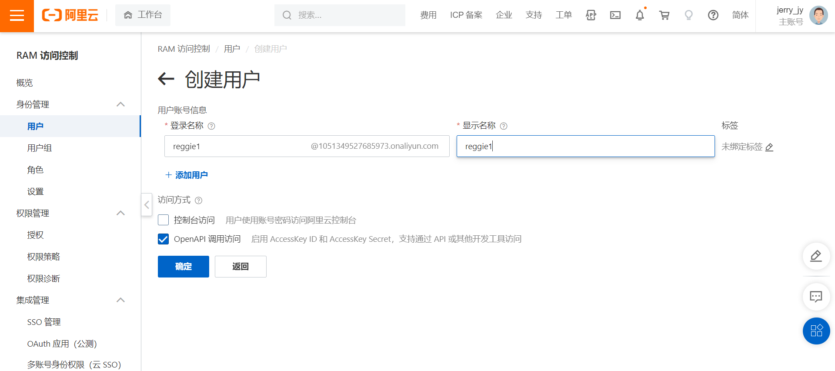Show help tooltip for 登录名称
The image size is (835, 371).
(211, 126)
